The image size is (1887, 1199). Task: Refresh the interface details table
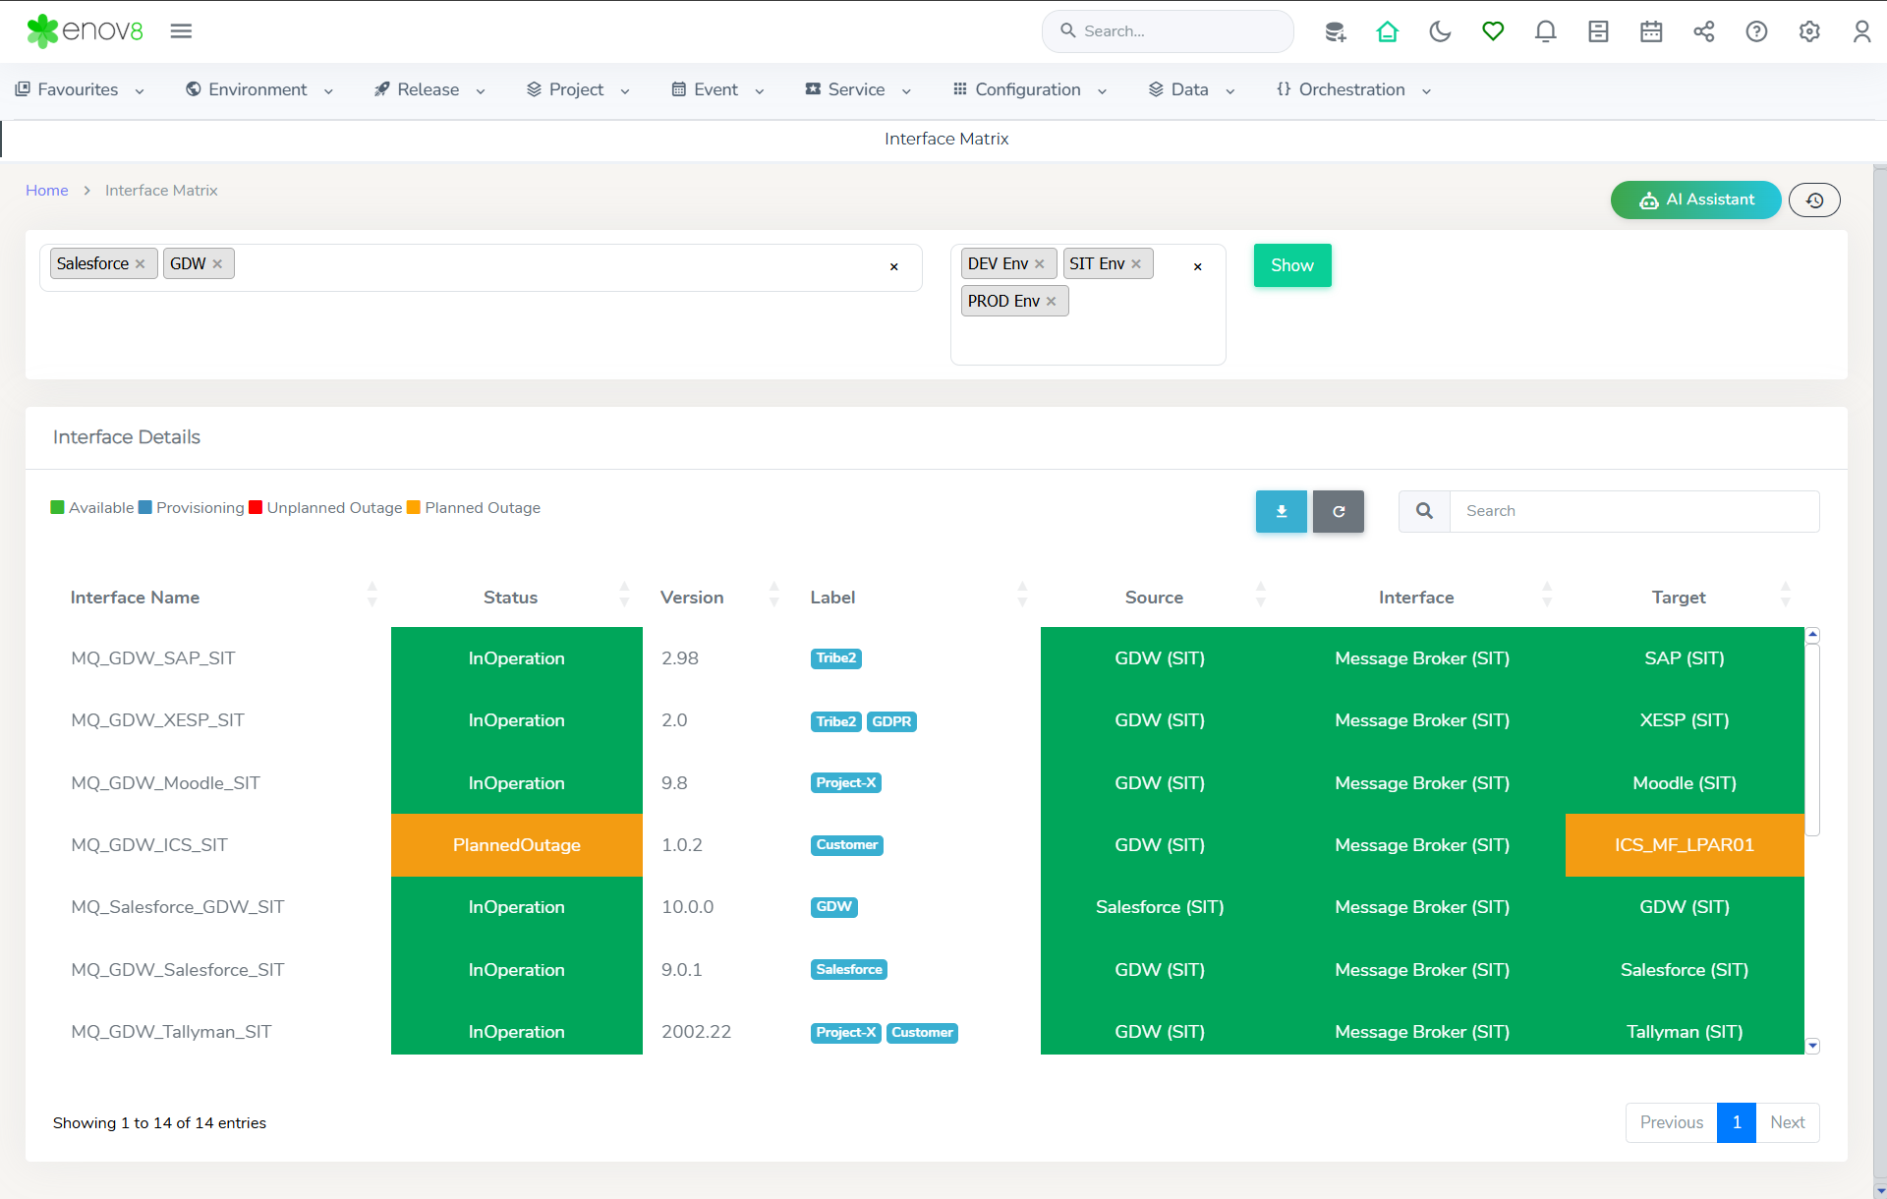(1338, 511)
